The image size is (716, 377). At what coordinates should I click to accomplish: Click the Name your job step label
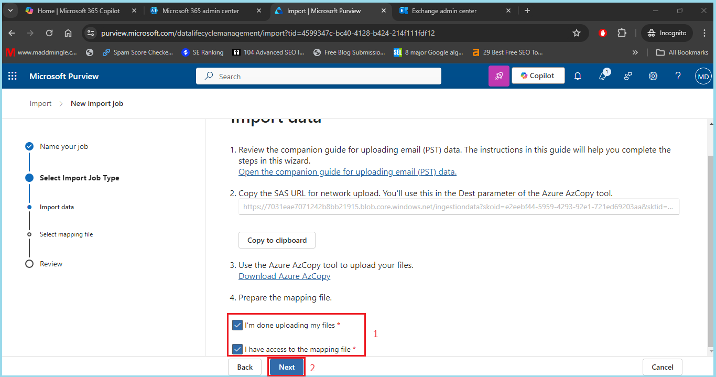coord(64,146)
